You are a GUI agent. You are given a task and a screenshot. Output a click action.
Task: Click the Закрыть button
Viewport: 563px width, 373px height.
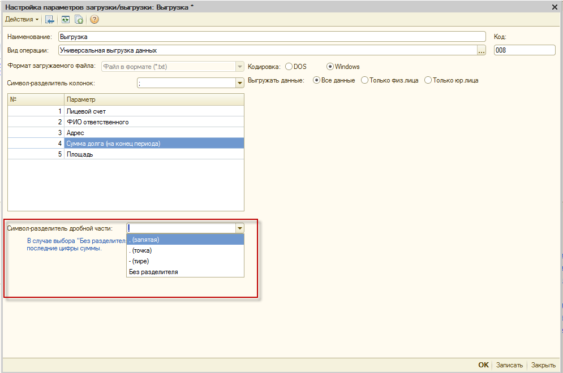tap(543, 365)
